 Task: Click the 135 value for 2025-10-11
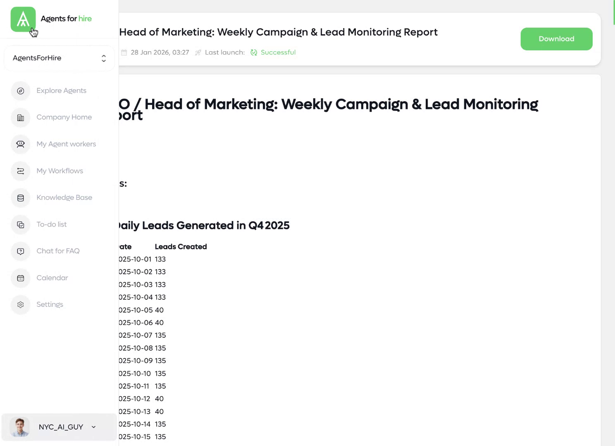(160, 386)
